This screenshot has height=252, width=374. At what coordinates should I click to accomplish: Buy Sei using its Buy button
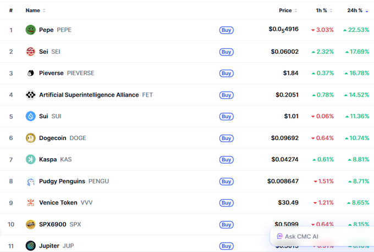[x=227, y=52]
